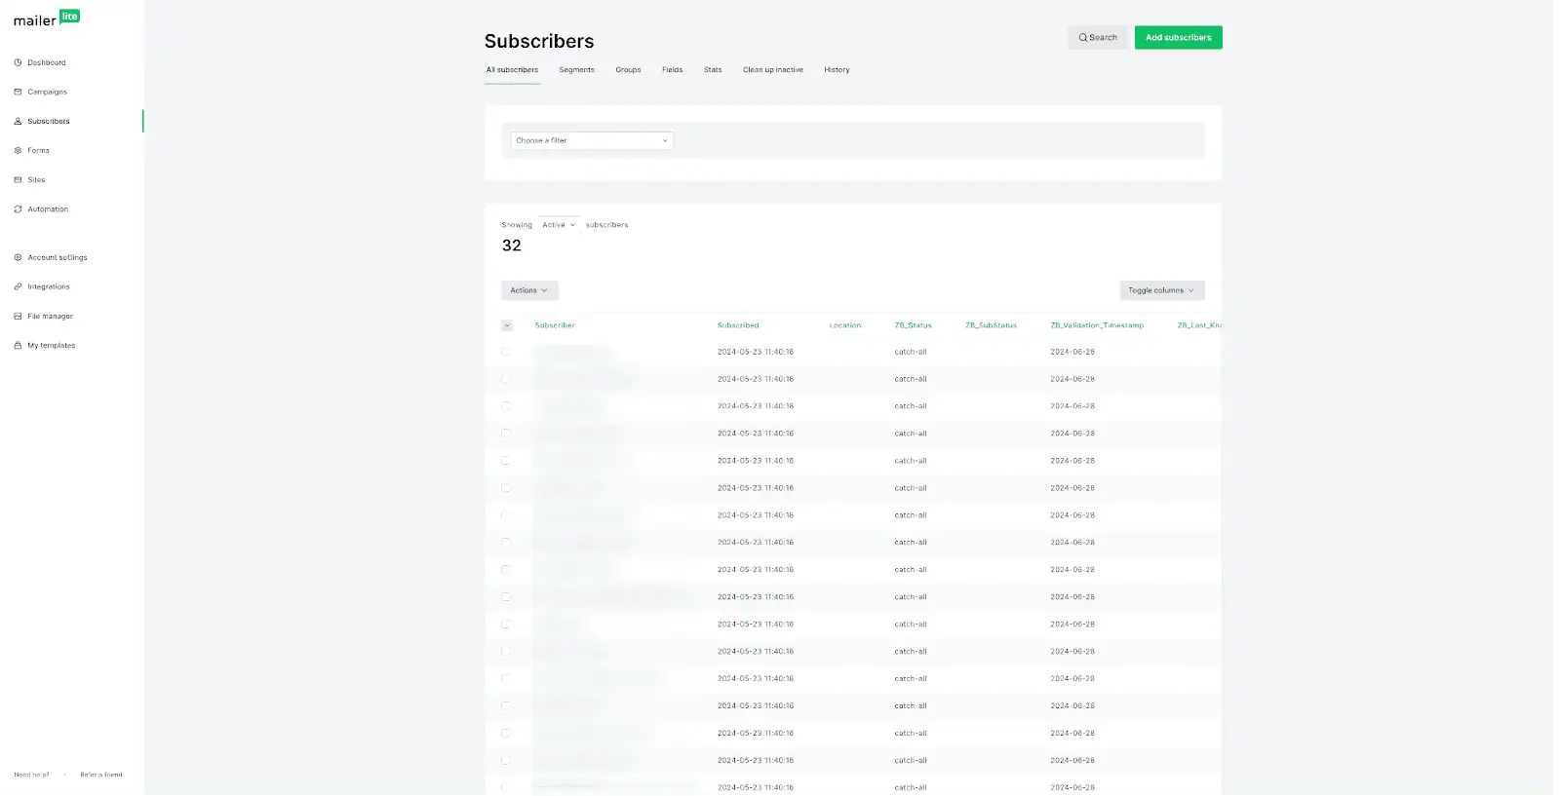Sort by the Subscribed column header
The height and width of the screenshot is (796, 1560).
pos(738,325)
